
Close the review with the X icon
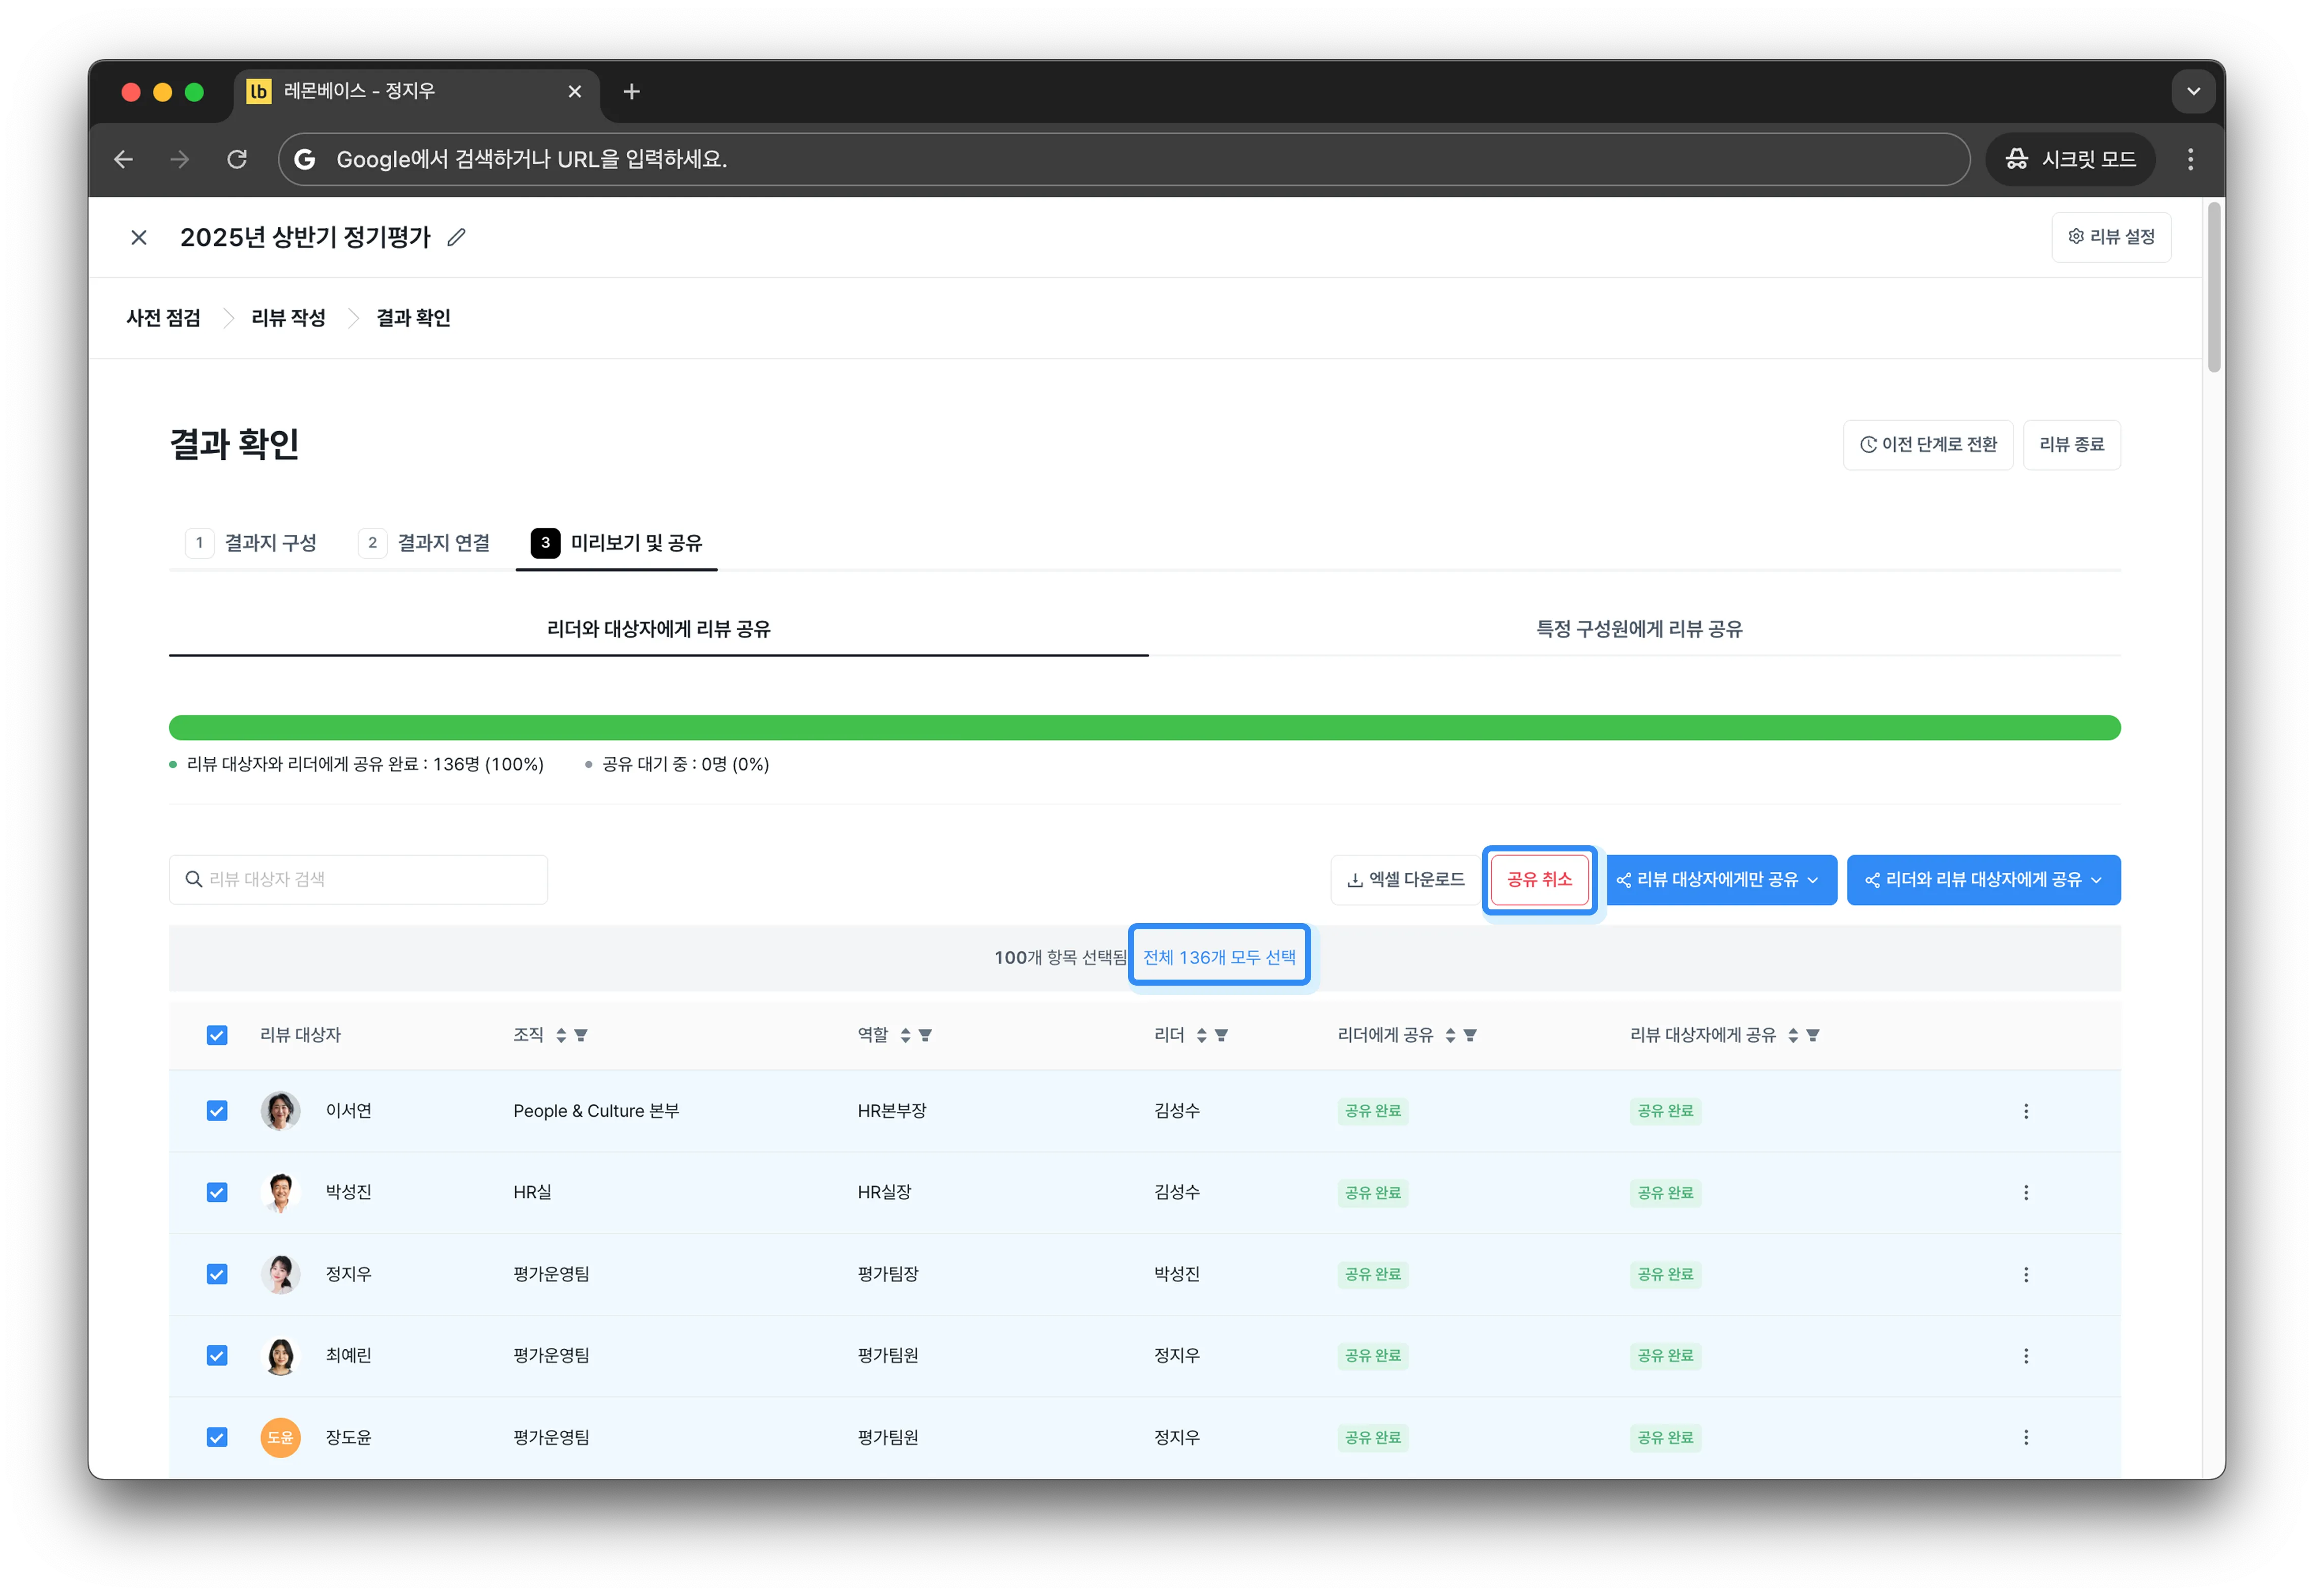(139, 237)
